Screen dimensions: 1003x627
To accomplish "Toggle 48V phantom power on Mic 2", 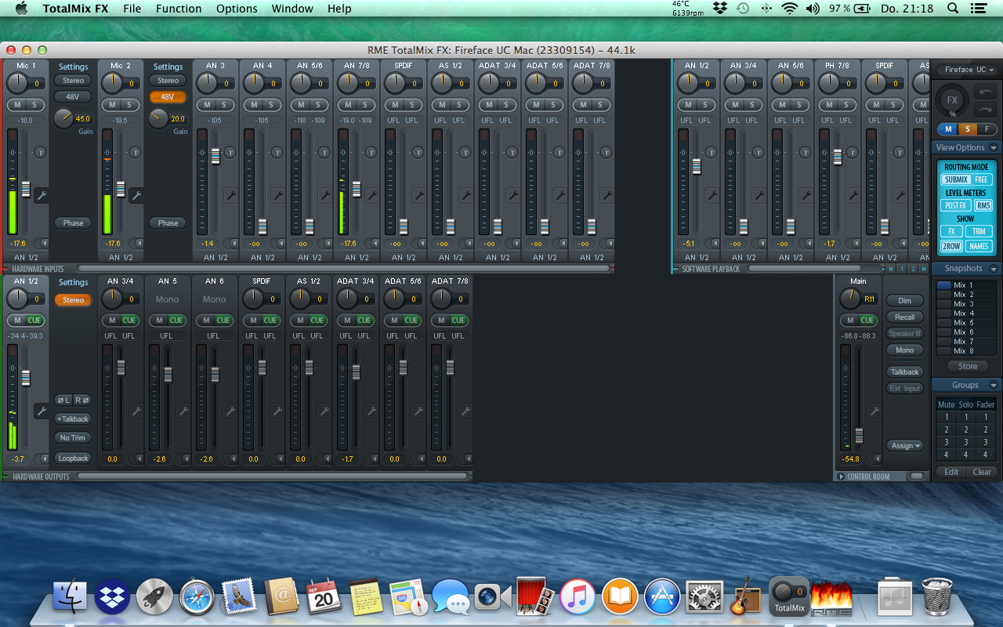I will click(x=168, y=97).
